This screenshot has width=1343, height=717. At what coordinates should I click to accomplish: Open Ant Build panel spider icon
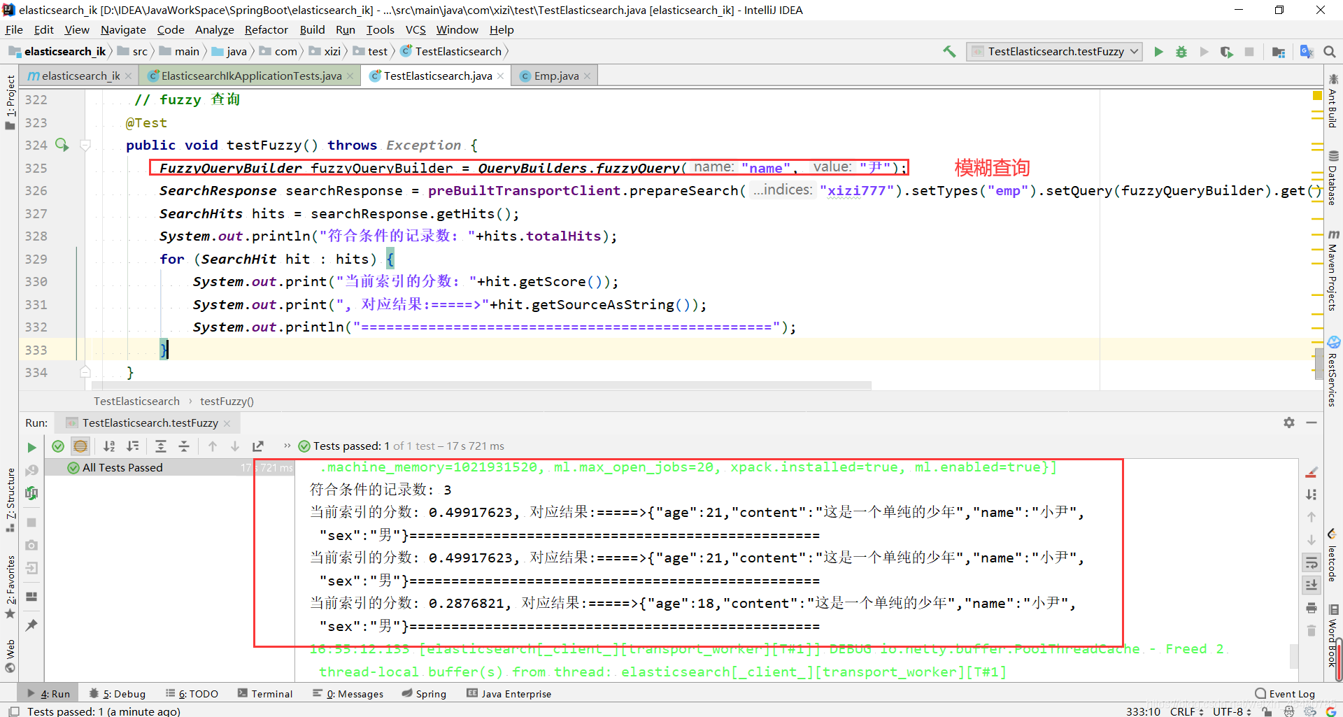[1333, 79]
